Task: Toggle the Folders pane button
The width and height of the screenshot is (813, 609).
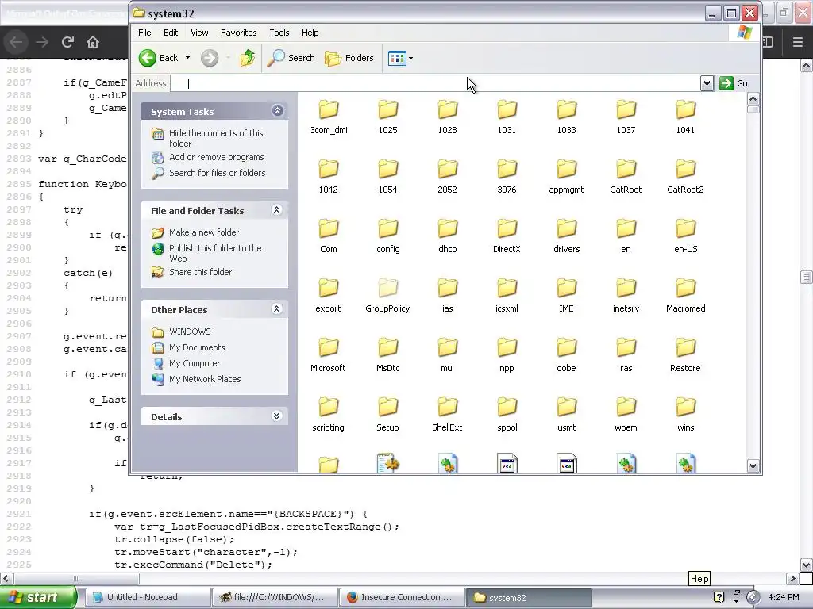Action: pos(349,58)
